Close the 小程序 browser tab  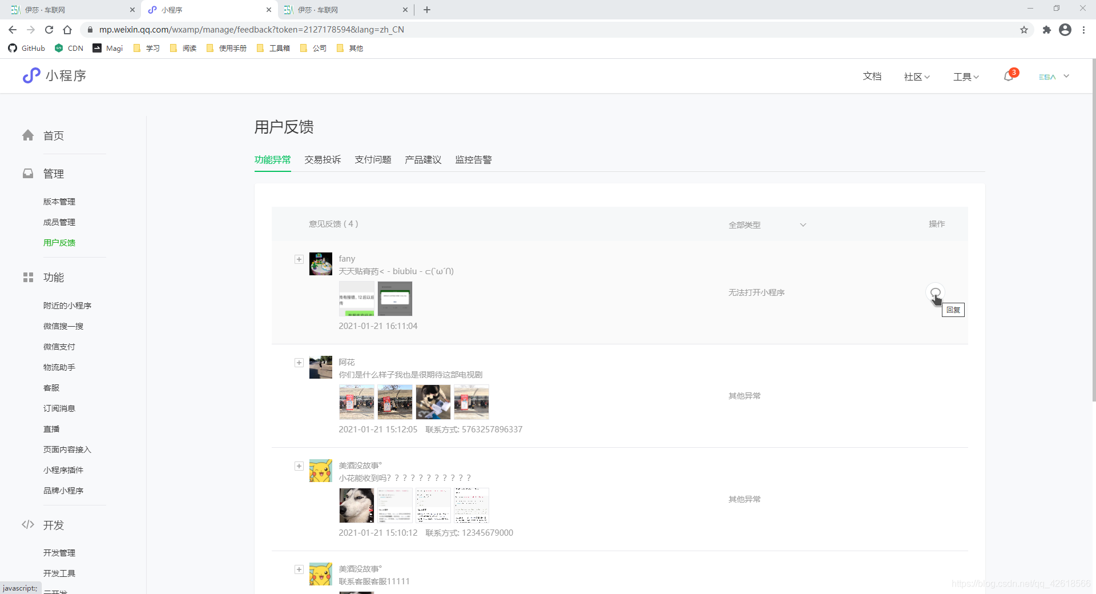(x=269, y=10)
